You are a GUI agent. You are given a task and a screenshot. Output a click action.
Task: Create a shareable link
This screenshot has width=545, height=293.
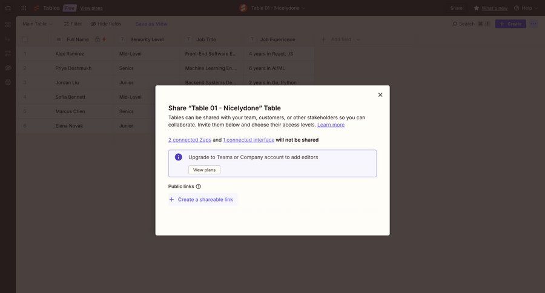click(x=203, y=200)
